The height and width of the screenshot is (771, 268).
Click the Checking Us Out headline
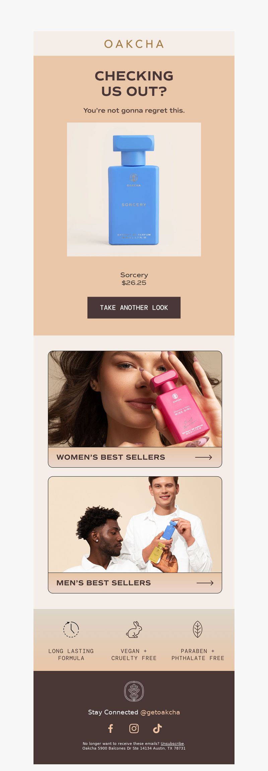point(134,84)
